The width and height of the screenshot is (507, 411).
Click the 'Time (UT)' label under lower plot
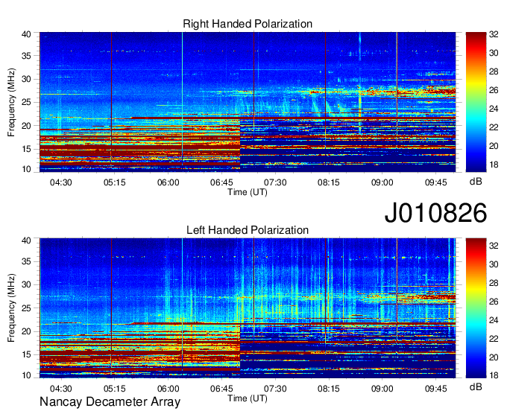248,398
